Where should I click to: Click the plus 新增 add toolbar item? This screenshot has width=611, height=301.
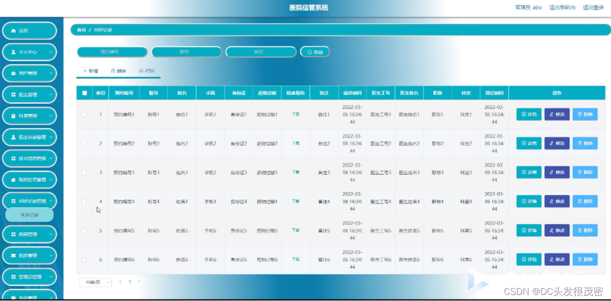(90, 71)
